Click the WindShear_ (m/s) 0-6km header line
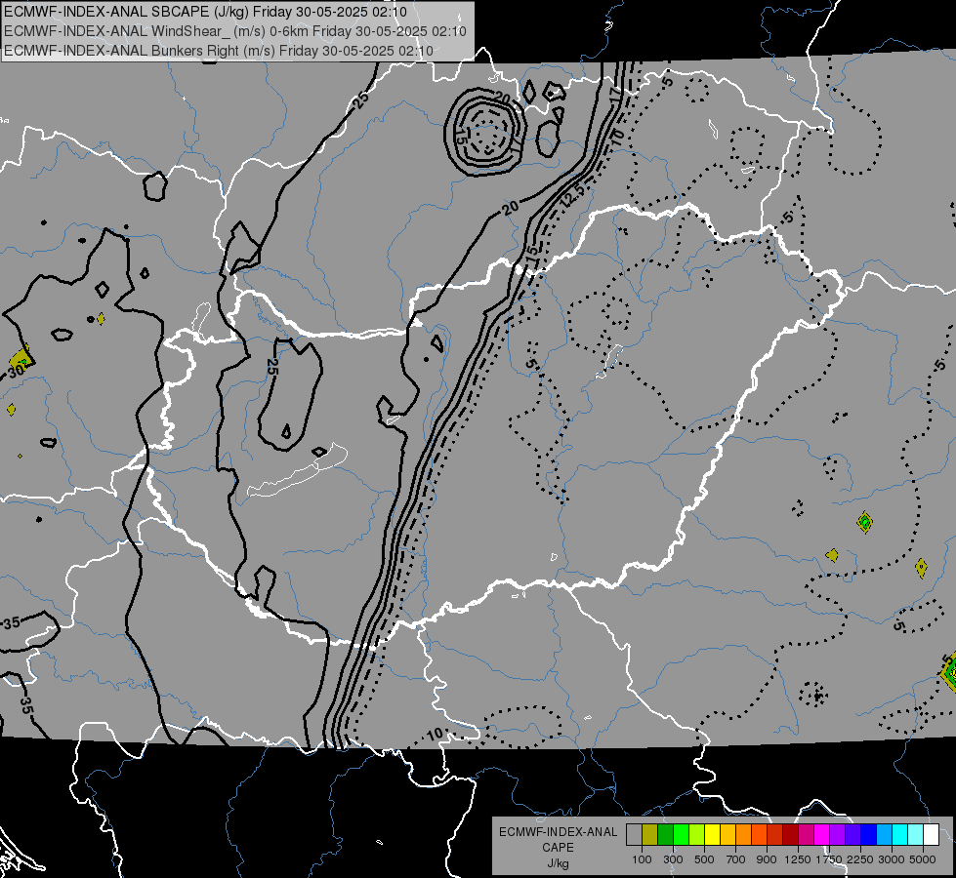Screen dimensions: 956x878 pyautogui.click(x=234, y=31)
